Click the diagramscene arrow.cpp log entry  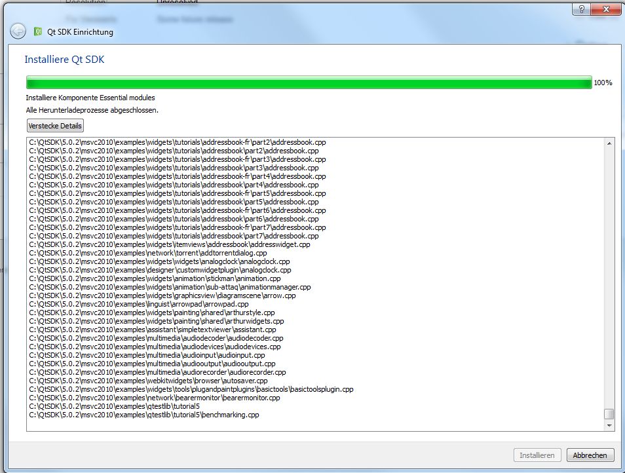pyautogui.click(x=162, y=295)
